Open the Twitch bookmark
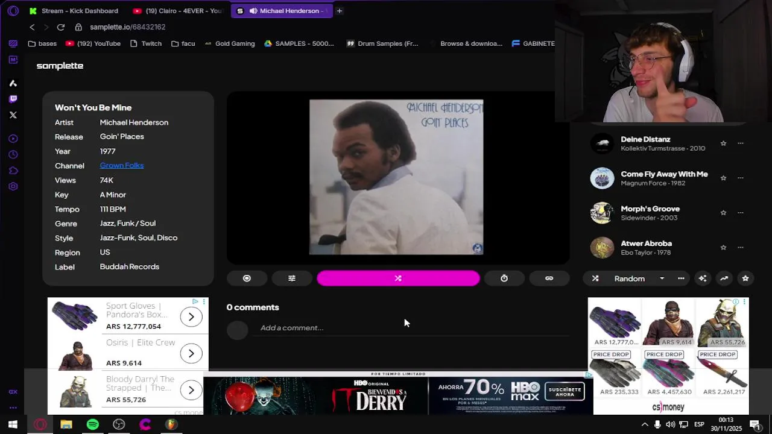772x434 pixels. tap(145, 43)
